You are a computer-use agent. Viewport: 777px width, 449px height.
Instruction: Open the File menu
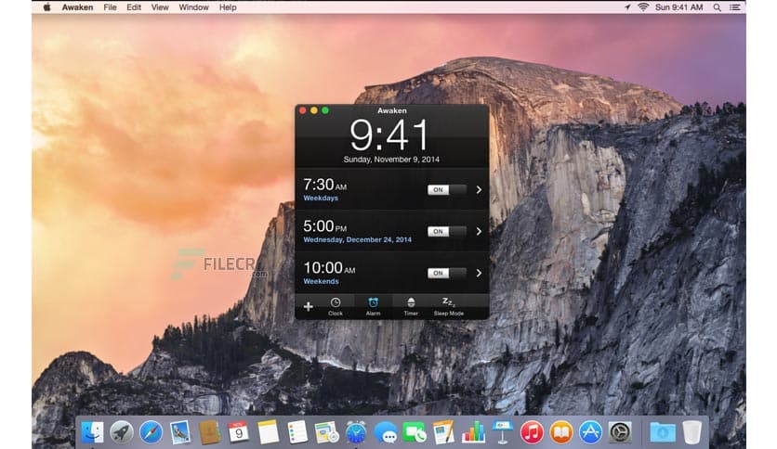click(110, 7)
